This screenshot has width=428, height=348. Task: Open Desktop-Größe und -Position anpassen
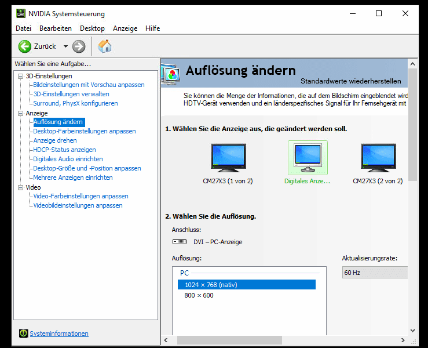[x=87, y=168]
